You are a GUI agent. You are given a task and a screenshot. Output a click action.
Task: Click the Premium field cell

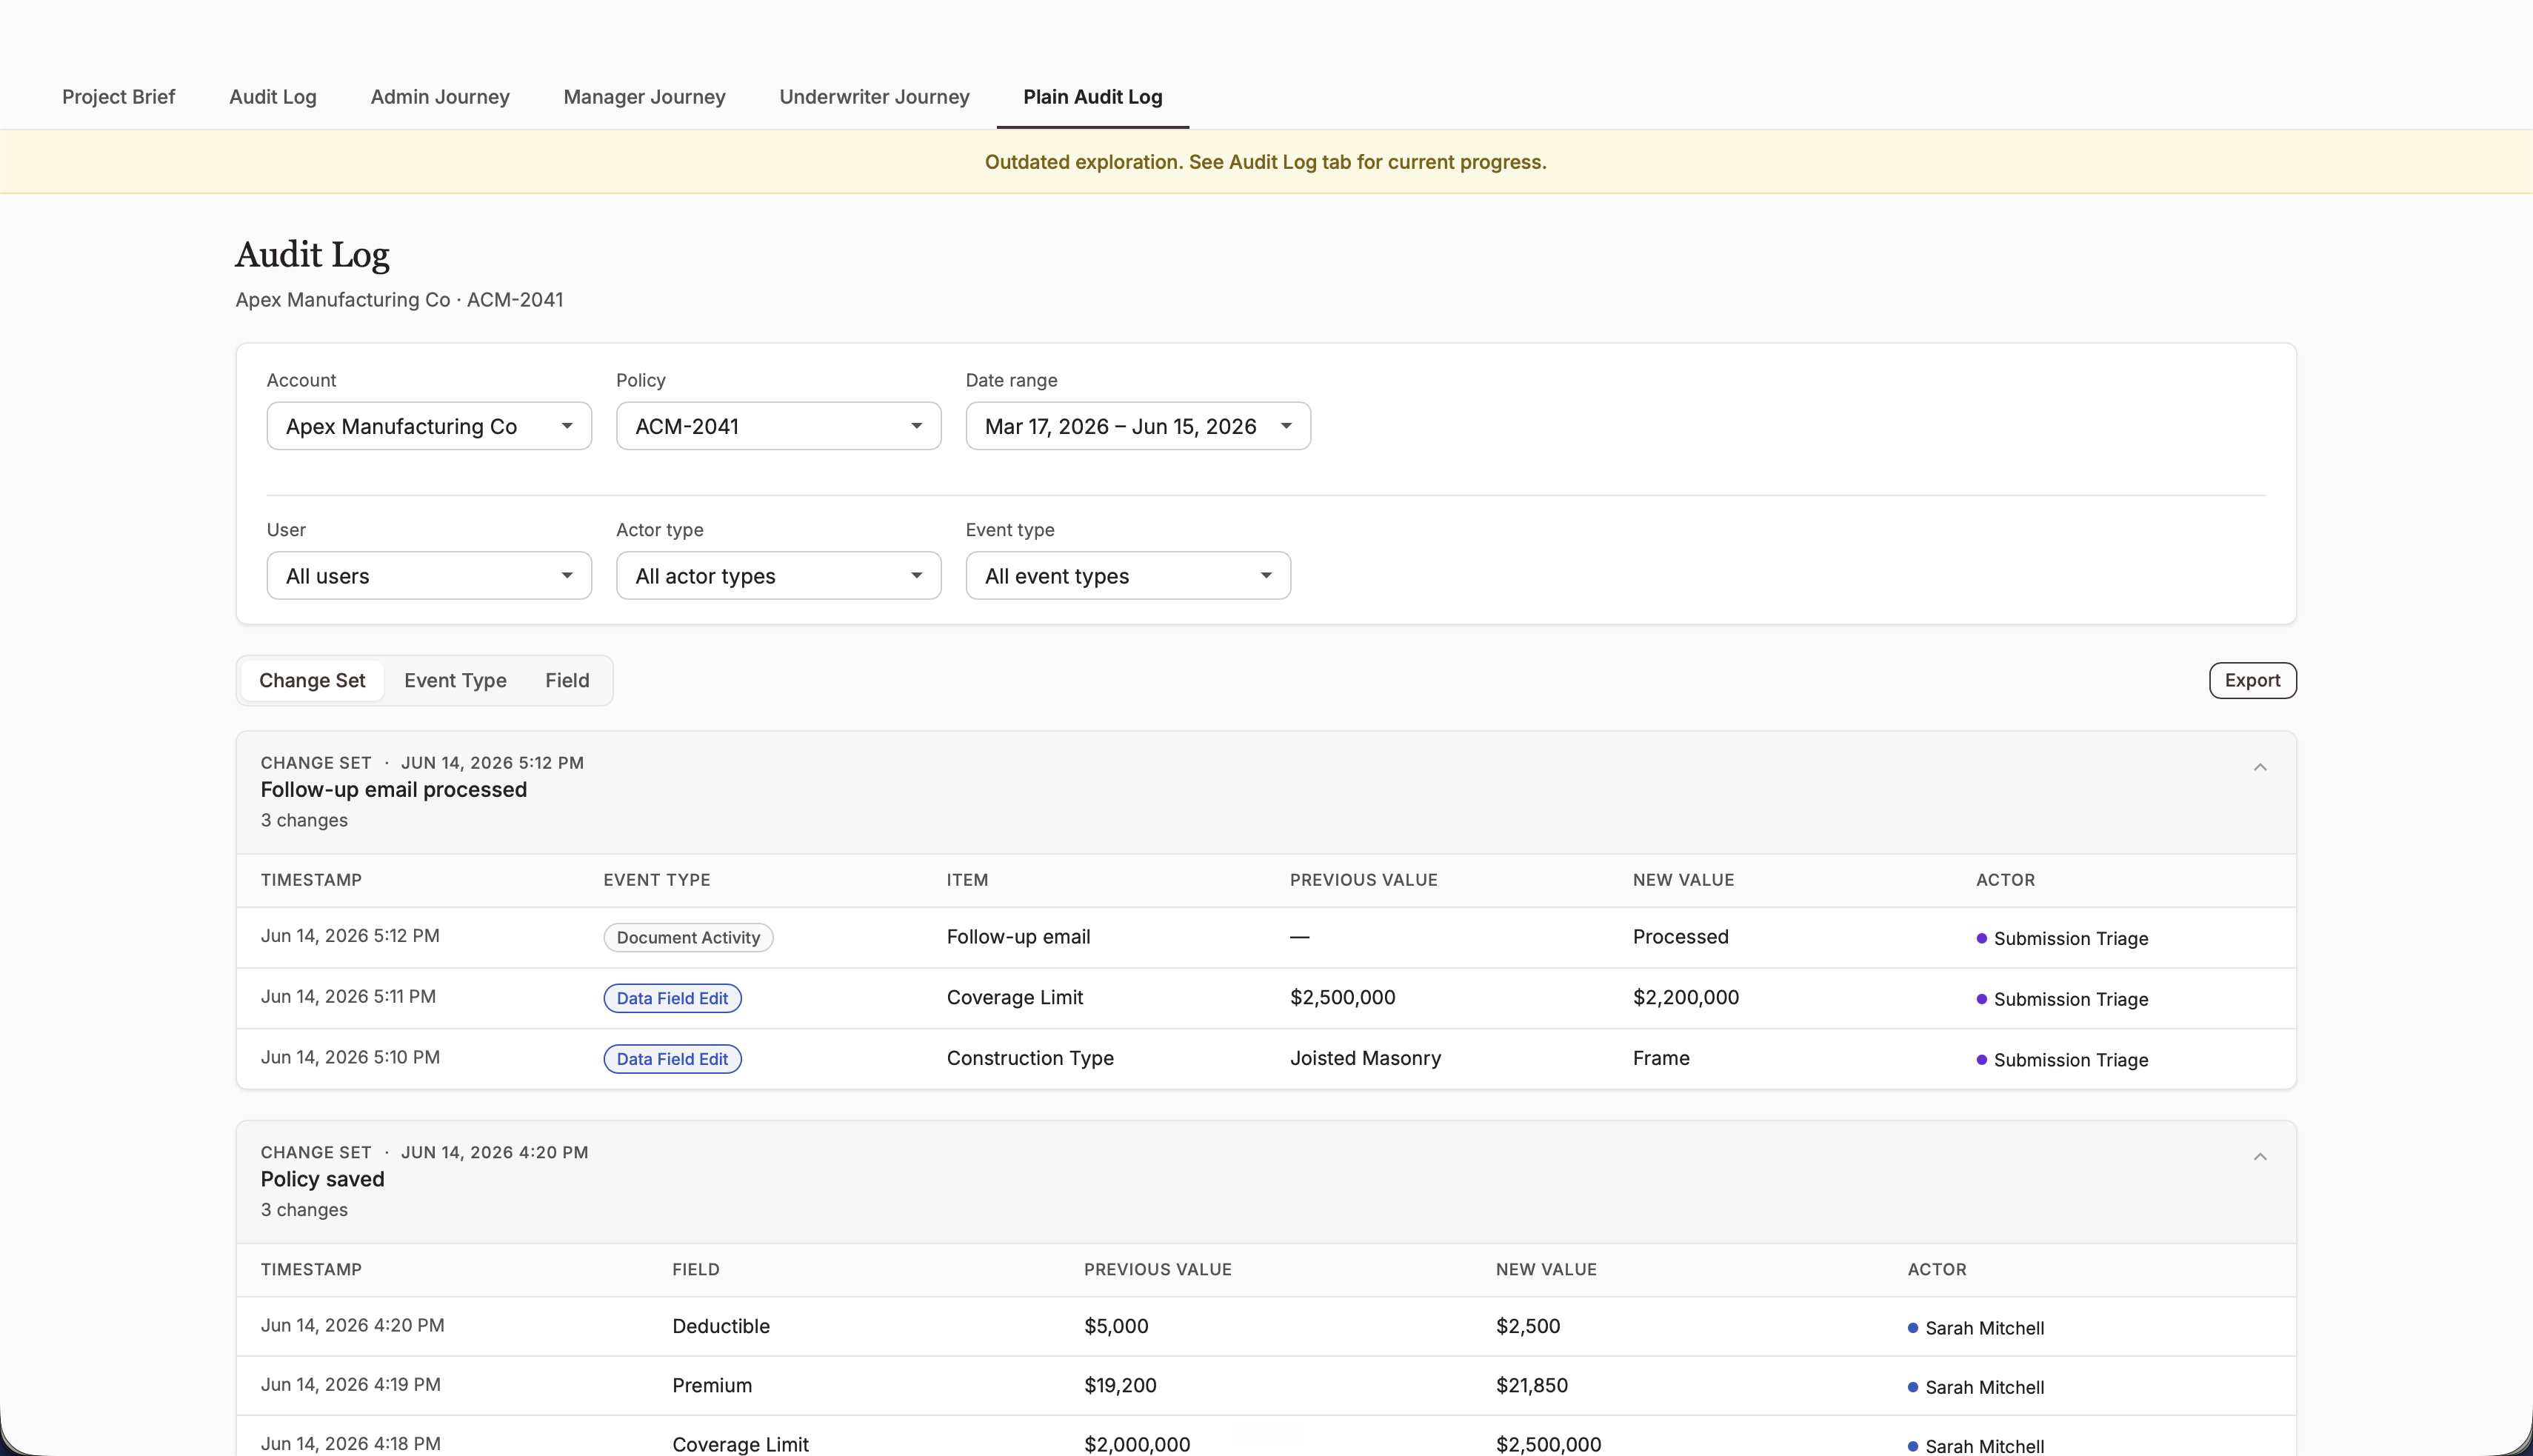pyautogui.click(x=712, y=1385)
